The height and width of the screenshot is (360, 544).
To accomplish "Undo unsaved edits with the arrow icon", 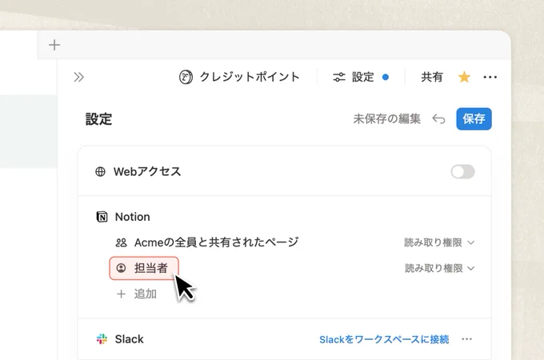I will pyautogui.click(x=438, y=119).
